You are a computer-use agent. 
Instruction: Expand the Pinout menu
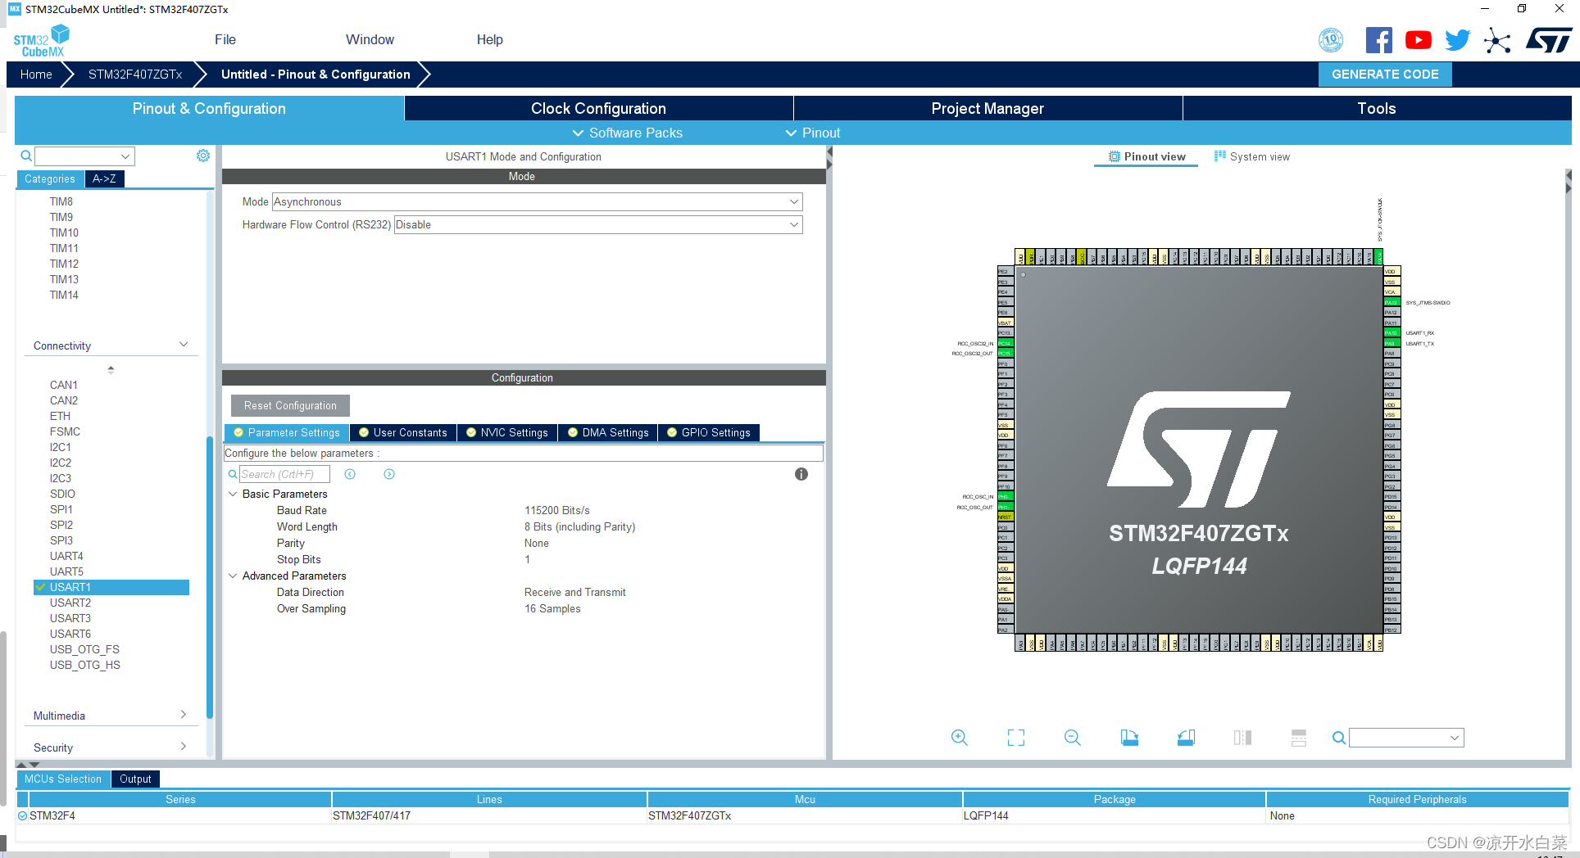813,133
